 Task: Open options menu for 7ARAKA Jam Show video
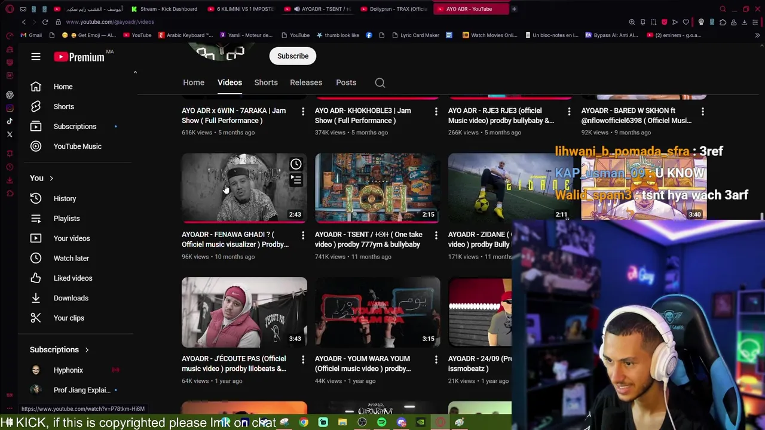303,112
